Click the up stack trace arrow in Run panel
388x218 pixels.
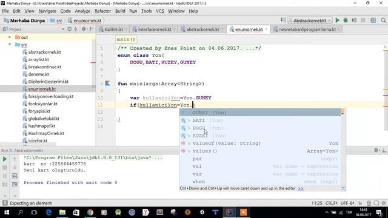[x=15, y=159]
